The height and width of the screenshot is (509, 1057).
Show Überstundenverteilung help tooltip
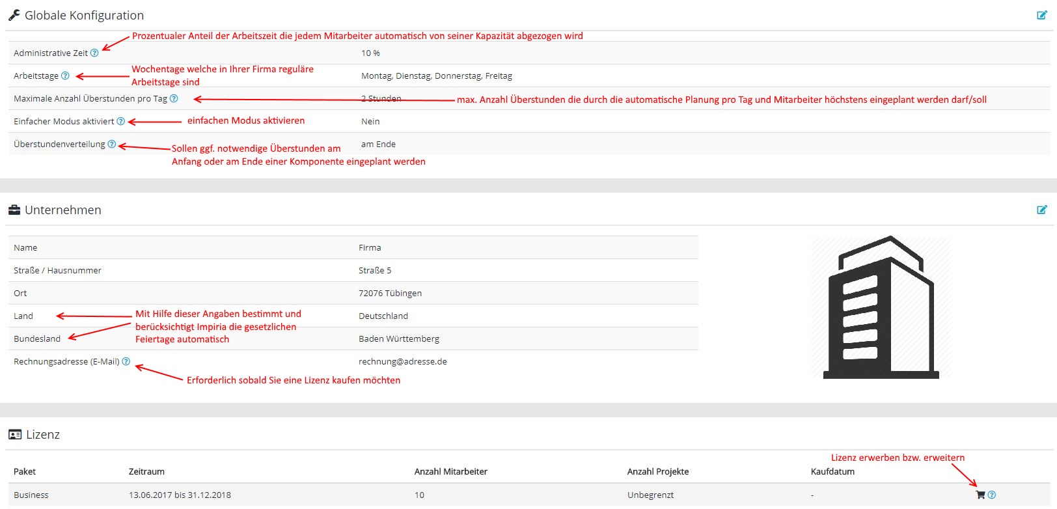[x=111, y=144]
